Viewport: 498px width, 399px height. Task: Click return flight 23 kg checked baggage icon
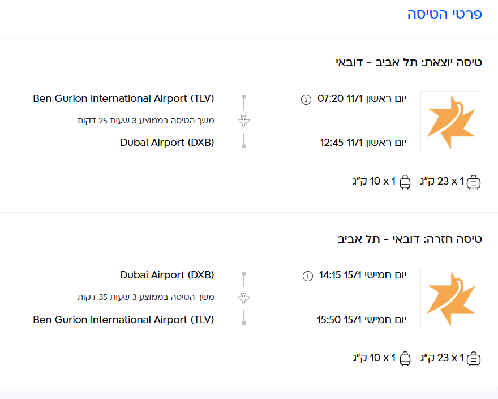474,359
